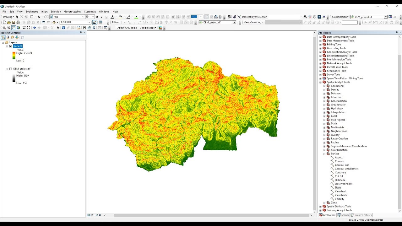Open the Drawing menu button
Image resolution: width=402 pixels, height=226 pixels.
point(8,17)
